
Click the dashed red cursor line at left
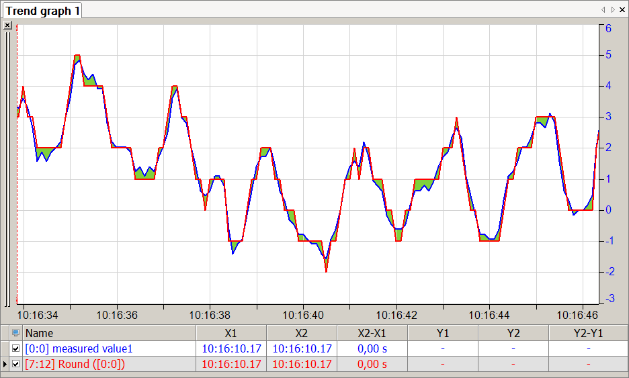pyautogui.click(x=17, y=168)
